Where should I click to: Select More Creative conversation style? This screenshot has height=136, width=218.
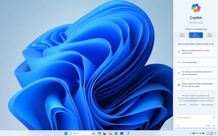coord(182,35)
